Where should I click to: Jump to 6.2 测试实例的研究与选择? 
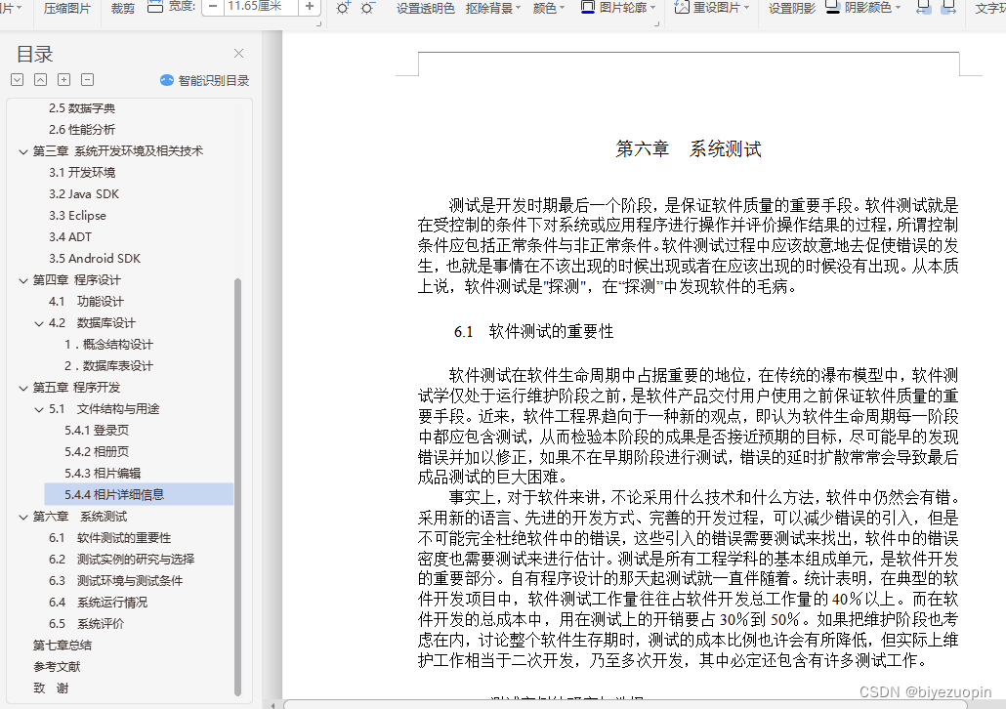click(121, 560)
